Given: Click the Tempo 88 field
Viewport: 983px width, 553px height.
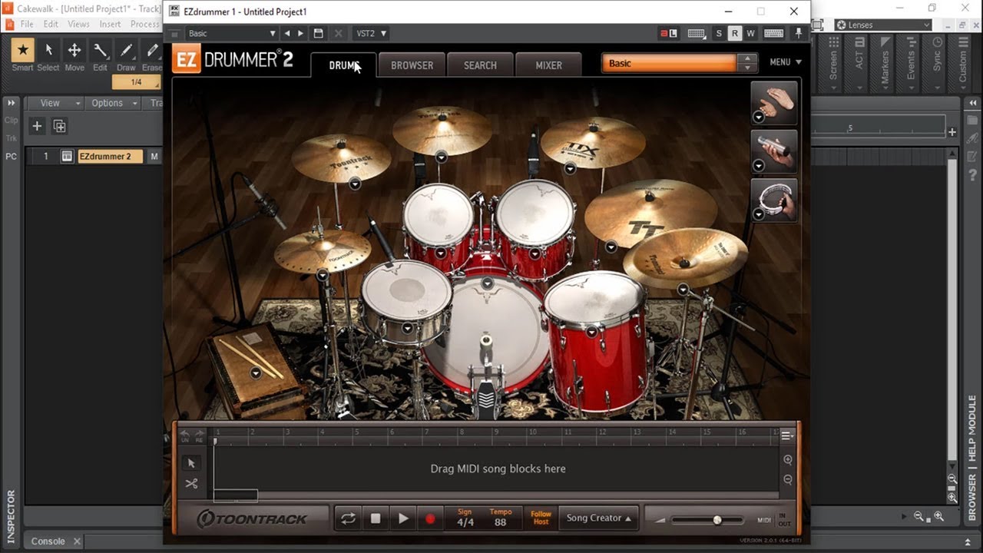Looking at the screenshot, I should pos(501,518).
